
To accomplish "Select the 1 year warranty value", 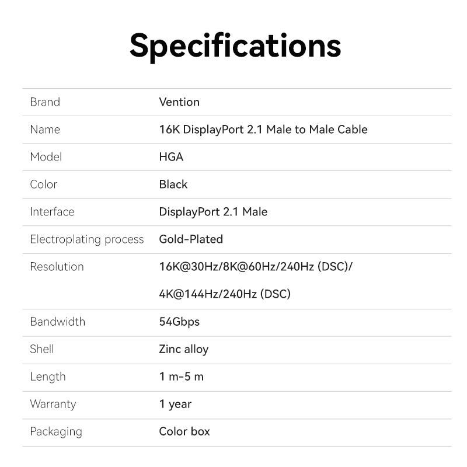I will (175, 404).
